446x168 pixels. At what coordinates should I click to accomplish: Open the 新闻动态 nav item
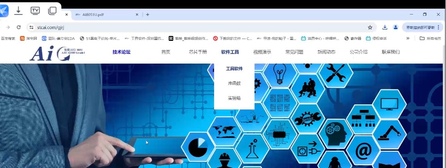[326, 52]
